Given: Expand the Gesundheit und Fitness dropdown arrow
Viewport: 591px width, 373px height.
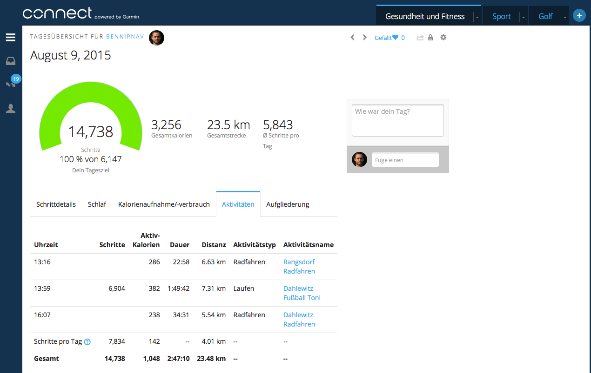Looking at the screenshot, I should (x=477, y=17).
